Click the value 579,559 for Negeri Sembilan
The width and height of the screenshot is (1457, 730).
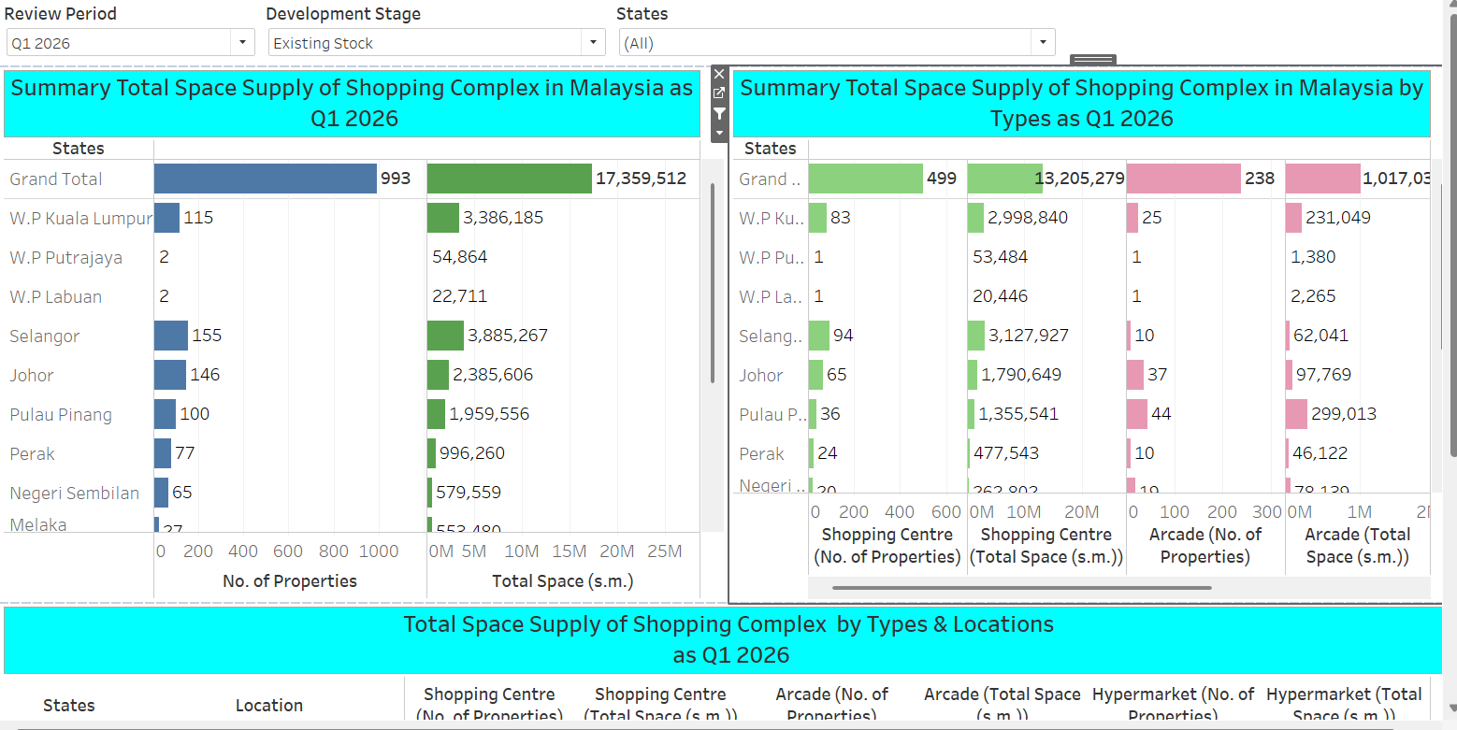[468, 493]
